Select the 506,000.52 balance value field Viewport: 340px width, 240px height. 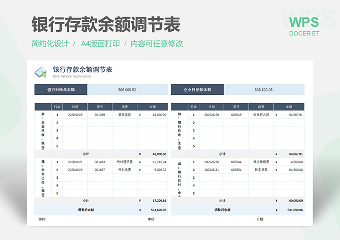coord(127,90)
